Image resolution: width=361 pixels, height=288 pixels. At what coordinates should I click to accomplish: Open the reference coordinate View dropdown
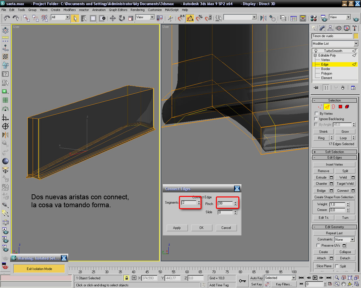coord(145,17)
